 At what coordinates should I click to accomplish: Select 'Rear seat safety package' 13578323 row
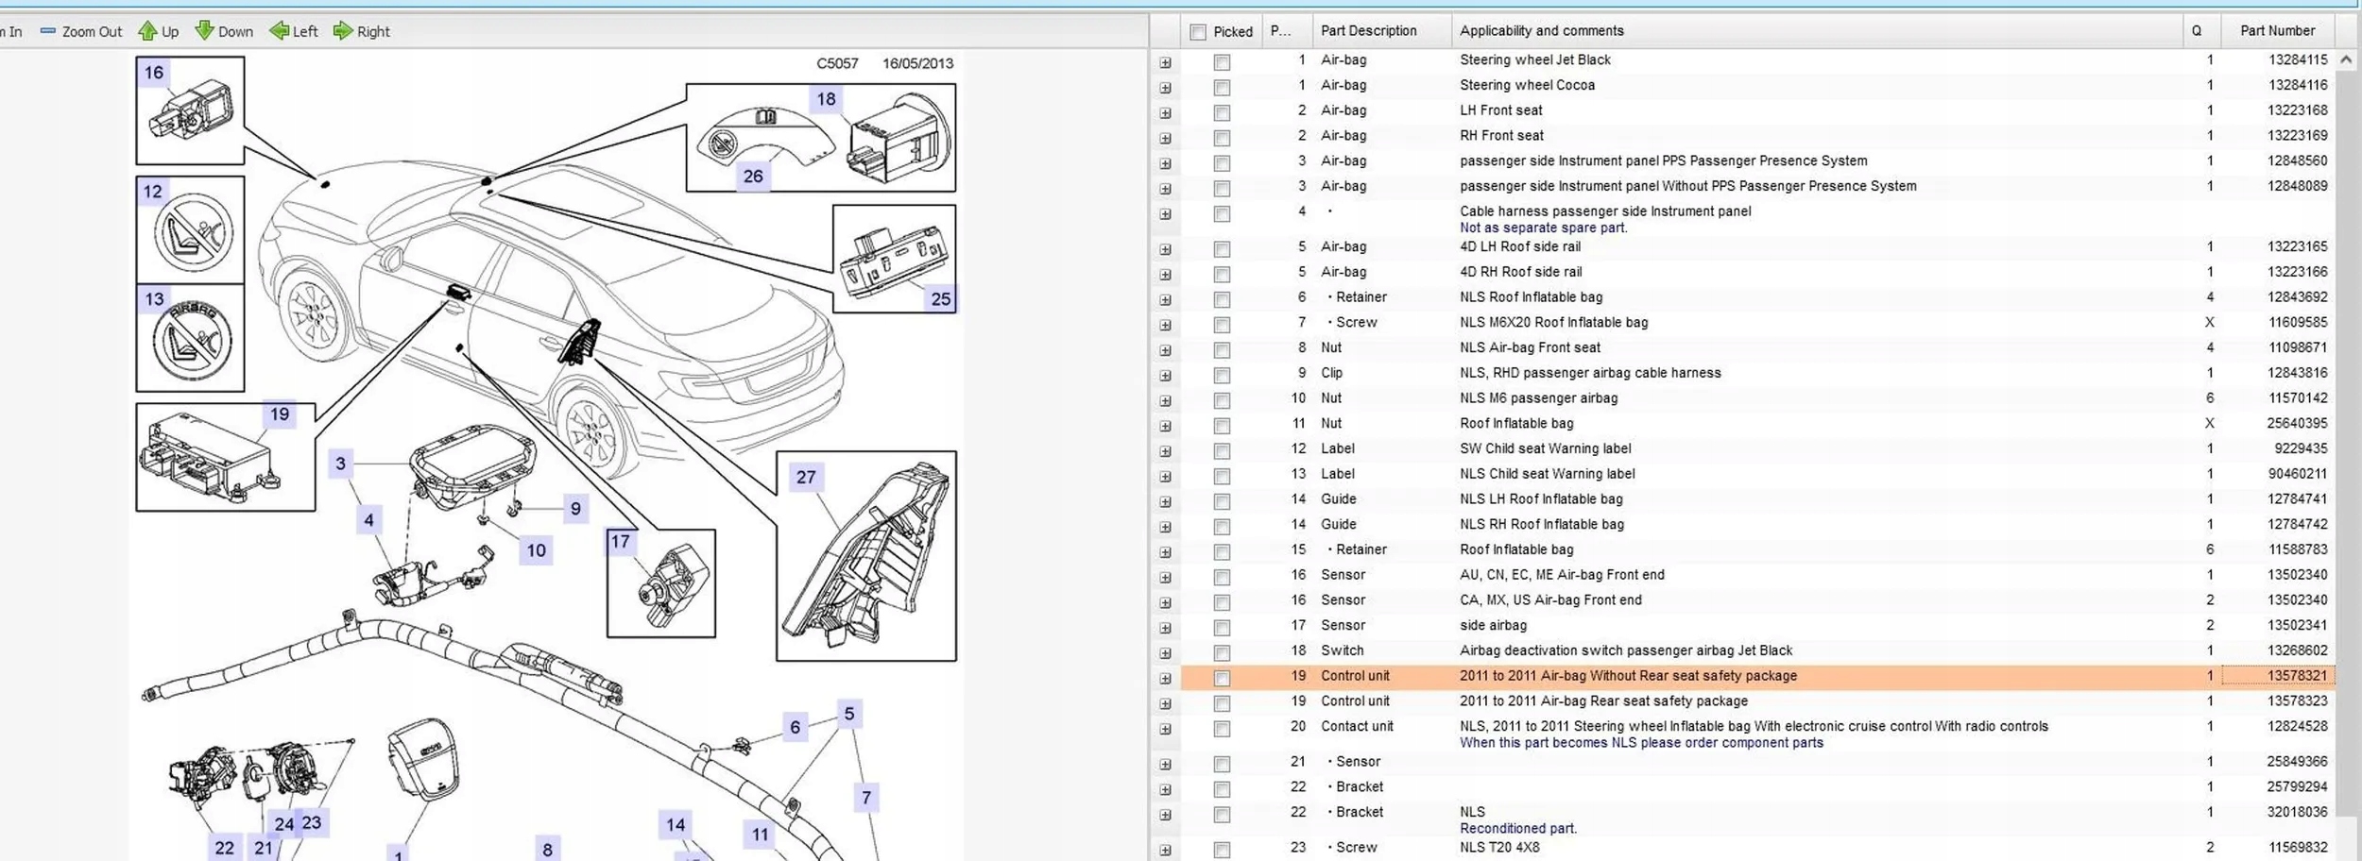click(1757, 701)
